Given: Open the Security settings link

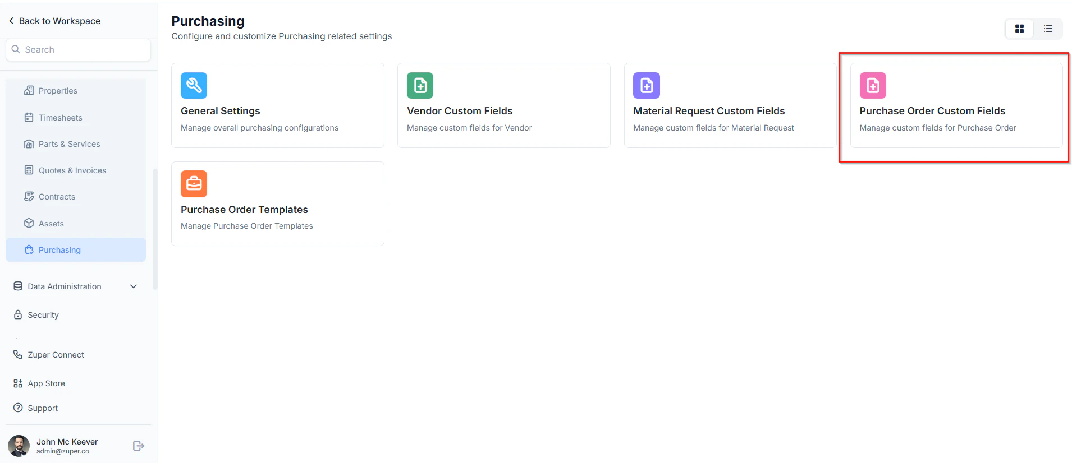Looking at the screenshot, I should 43,315.
